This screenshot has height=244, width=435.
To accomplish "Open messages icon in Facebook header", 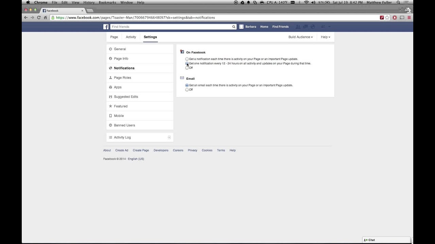I will tap(306, 27).
